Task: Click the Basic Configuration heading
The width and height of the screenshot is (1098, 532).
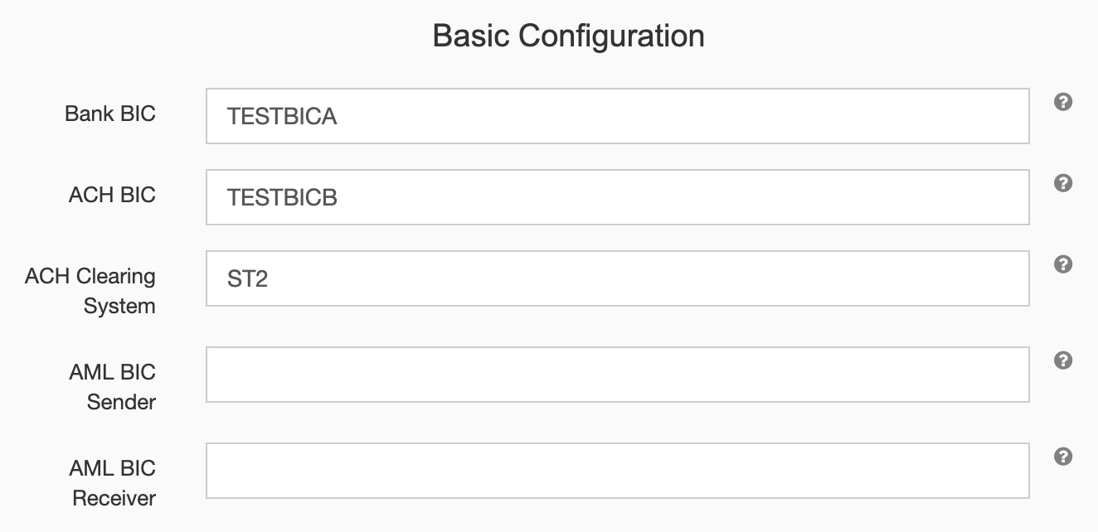Action: [567, 36]
